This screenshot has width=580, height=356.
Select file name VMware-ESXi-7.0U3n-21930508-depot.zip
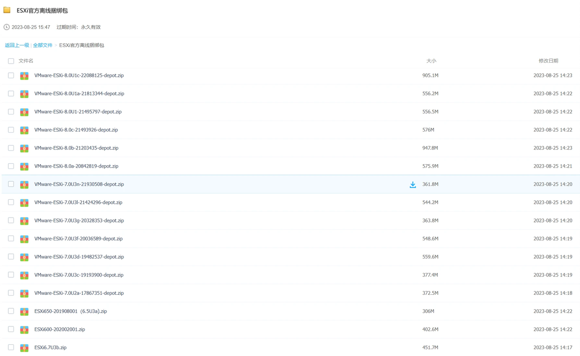(79, 184)
